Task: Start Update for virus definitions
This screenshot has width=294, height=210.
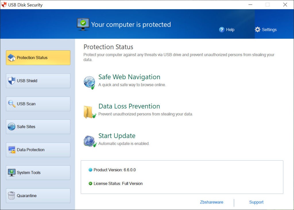Action: [117, 135]
